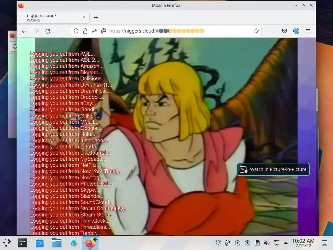Go back to the previous page
333x250 pixels.
click(24, 31)
